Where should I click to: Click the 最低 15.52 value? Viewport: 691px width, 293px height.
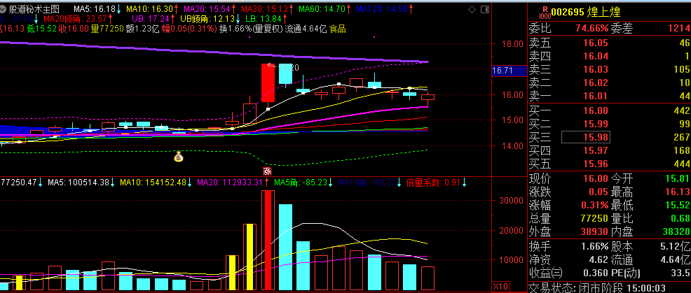(676, 205)
